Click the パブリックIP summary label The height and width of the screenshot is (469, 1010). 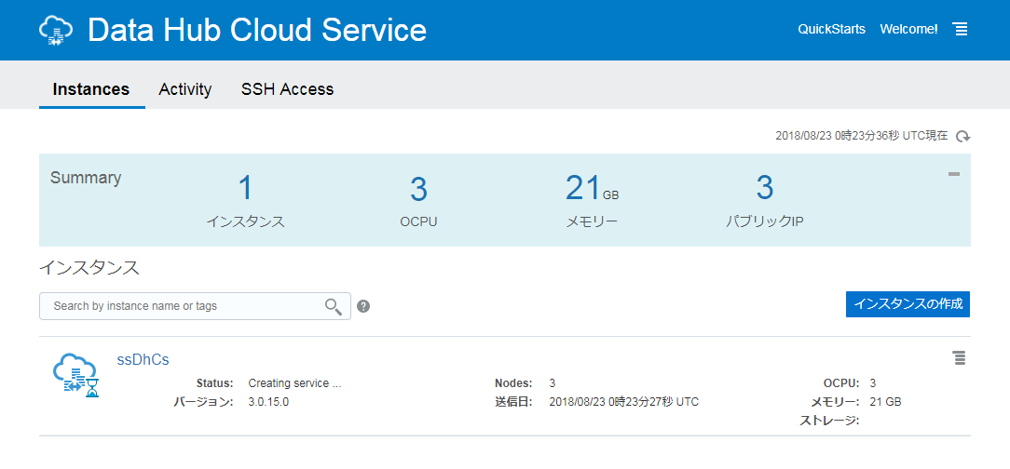pyautogui.click(x=764, y=222)
